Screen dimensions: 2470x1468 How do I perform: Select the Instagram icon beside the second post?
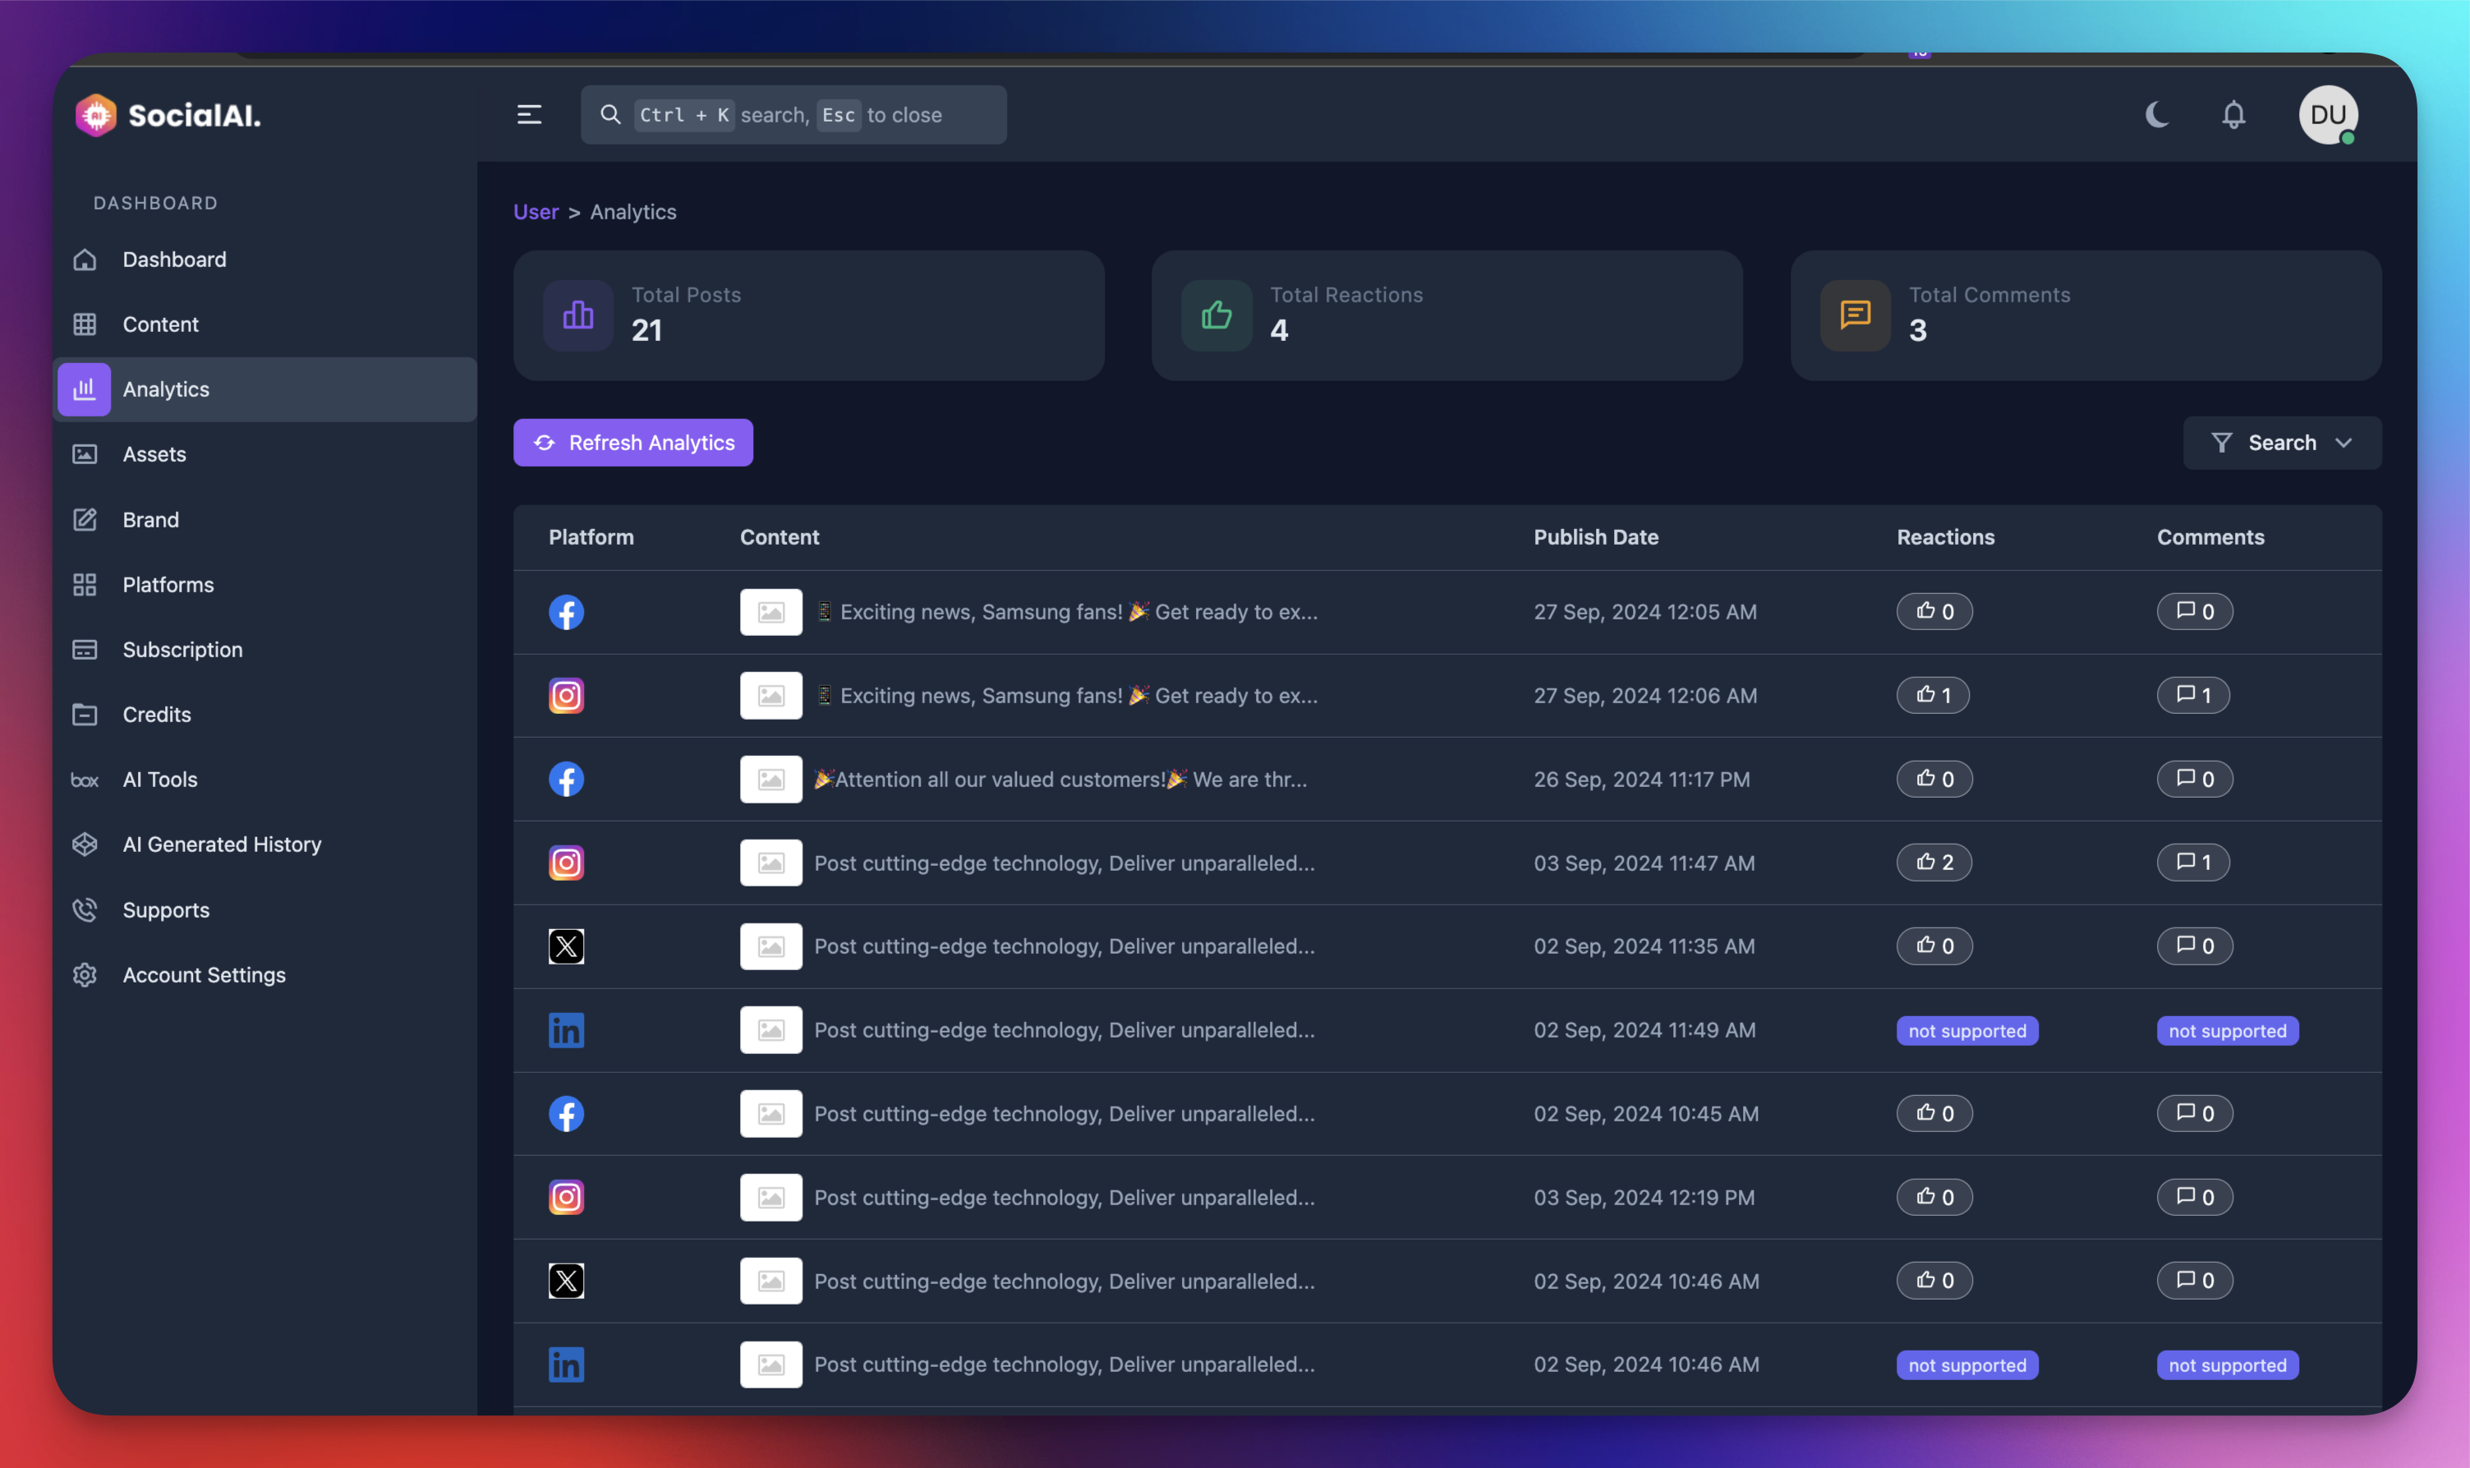coord(566,696)
